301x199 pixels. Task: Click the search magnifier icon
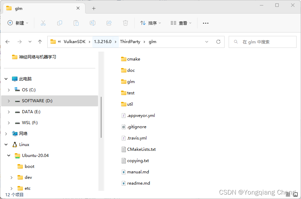coord(236,42)
